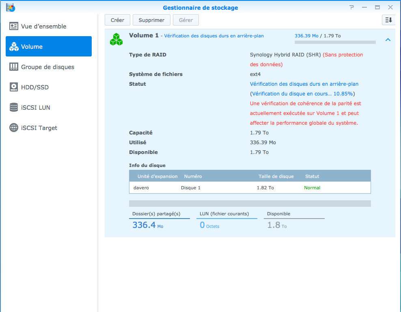Click the Storage Manager app icon in title bar

(x=11, y=7)
